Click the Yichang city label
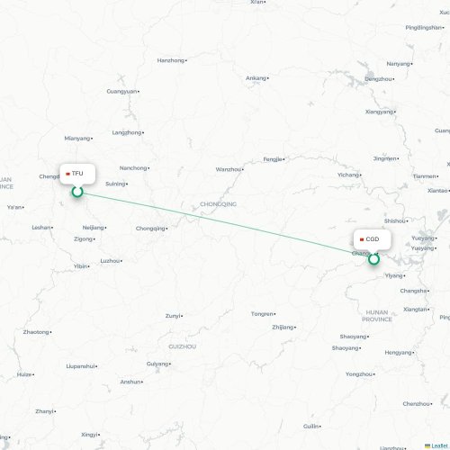Viewport: 450px width, 450px height. (x=348, y=175)
